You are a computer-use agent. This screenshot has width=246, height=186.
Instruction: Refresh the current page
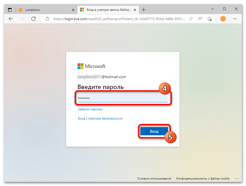pos(33,19)
